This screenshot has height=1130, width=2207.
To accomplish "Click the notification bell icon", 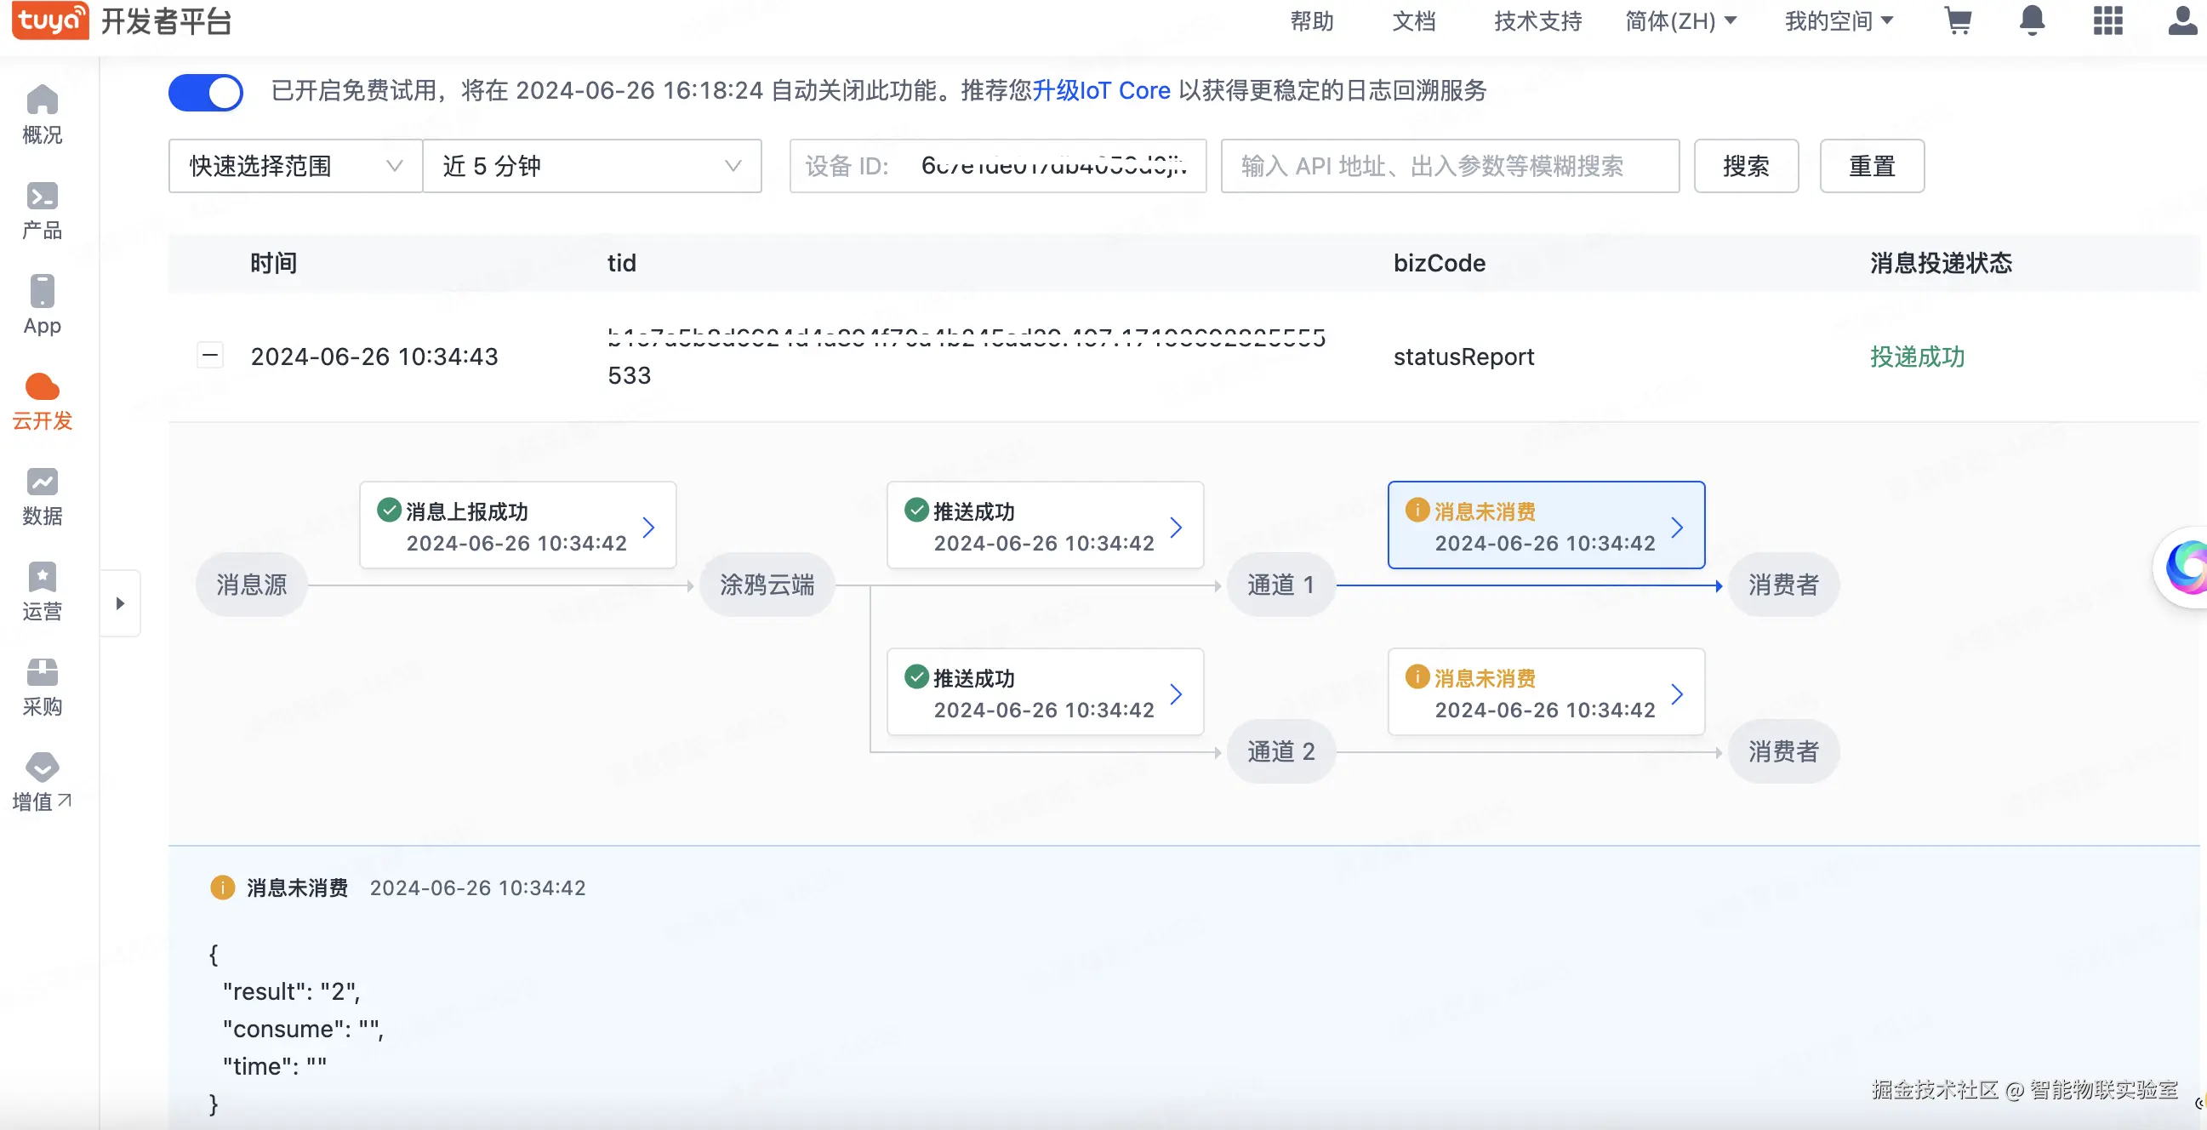I will [2032, 20].
